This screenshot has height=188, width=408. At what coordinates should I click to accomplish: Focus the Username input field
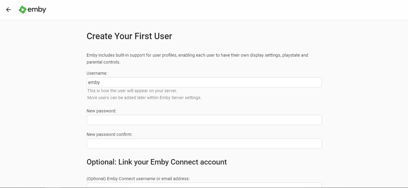click(204, 82)
